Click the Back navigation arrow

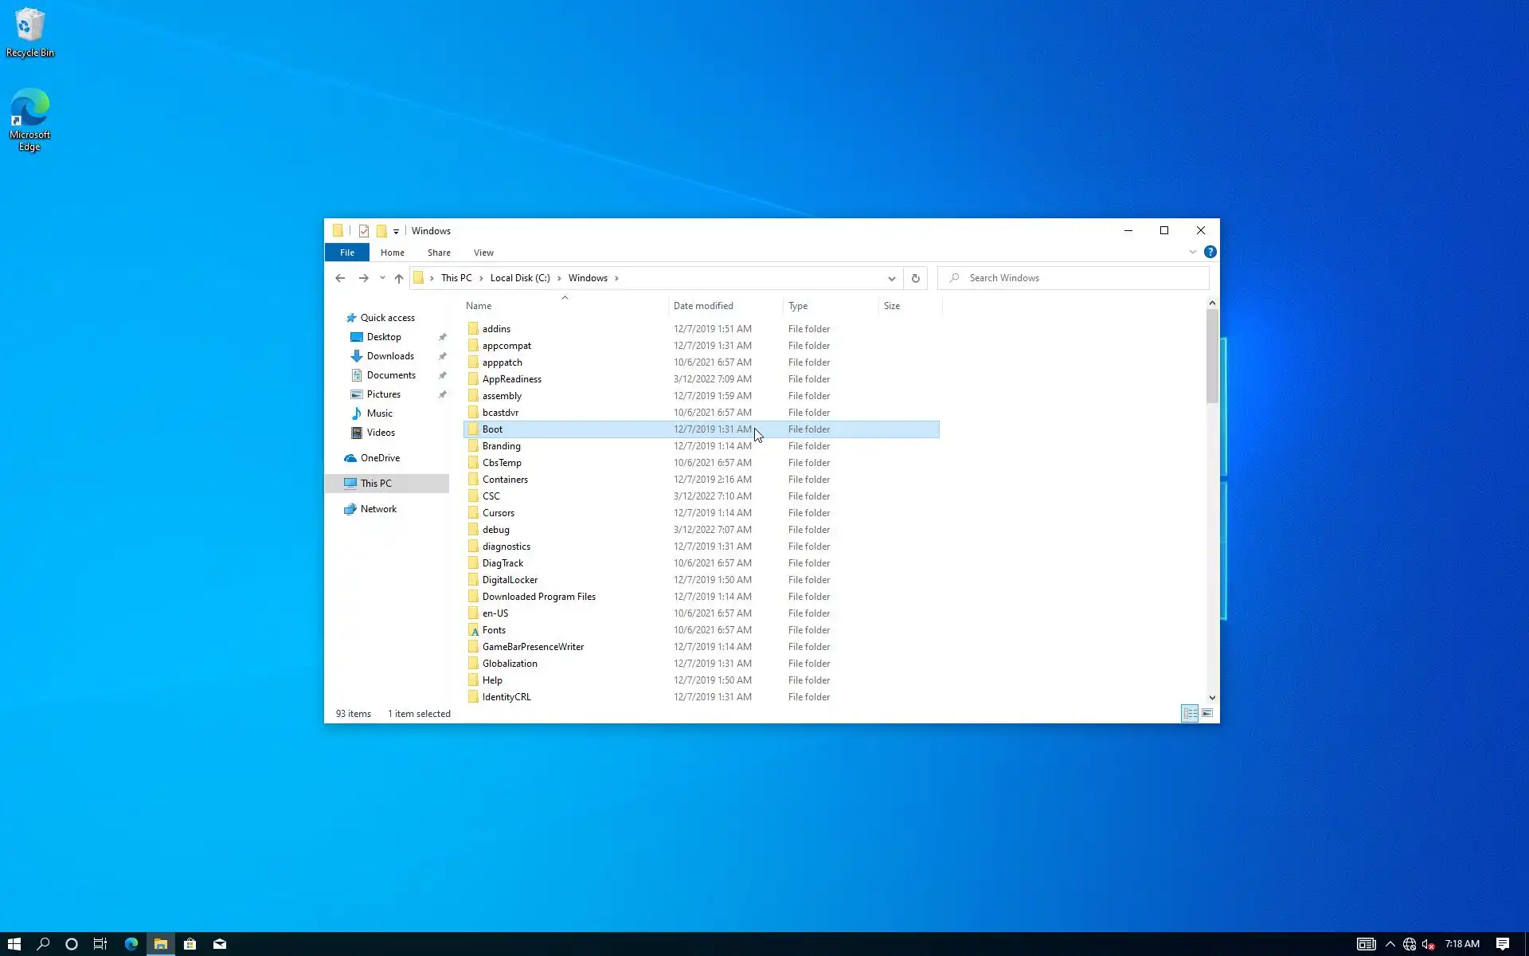tap(340, 278)
